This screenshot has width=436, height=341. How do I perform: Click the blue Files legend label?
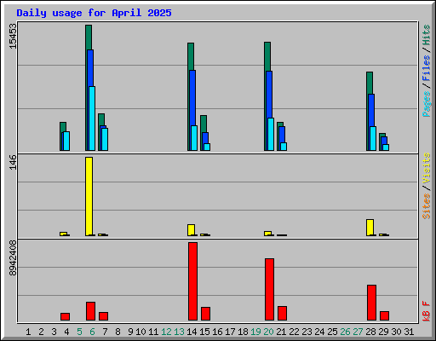(426, 68)
